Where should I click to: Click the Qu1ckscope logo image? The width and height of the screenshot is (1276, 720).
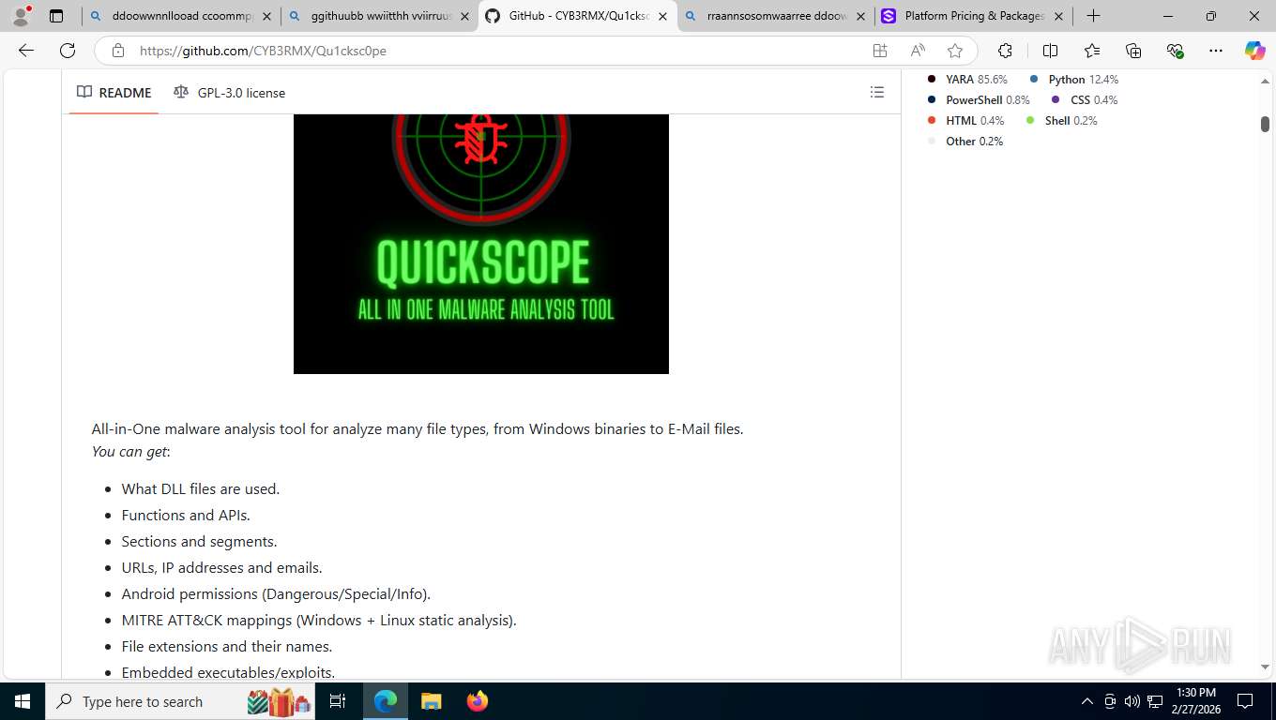[x=481, y=244]
